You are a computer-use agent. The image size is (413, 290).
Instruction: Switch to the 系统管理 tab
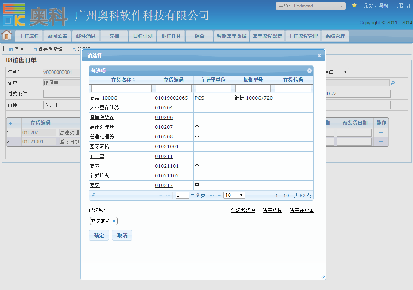(335, 36)
